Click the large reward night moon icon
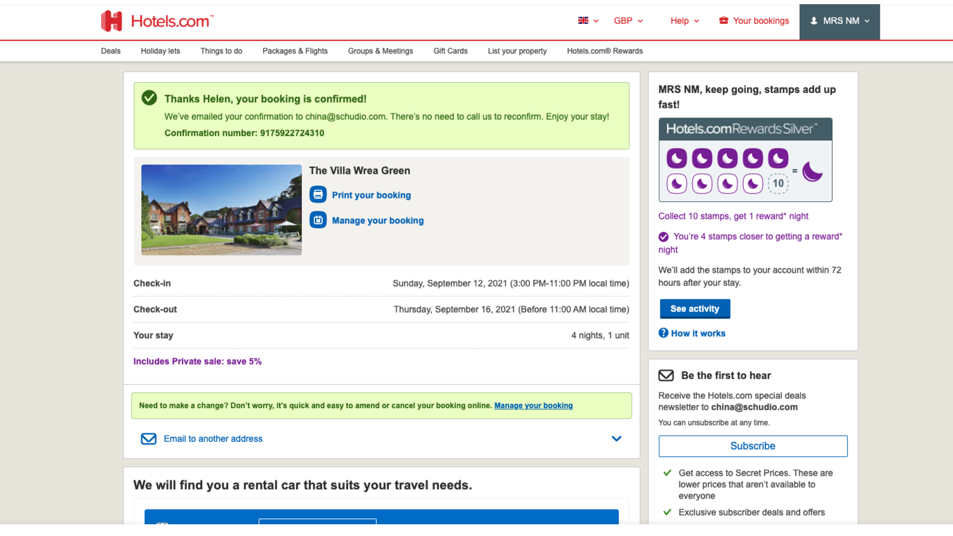This screenshot has height=536, width=953. 812,172
